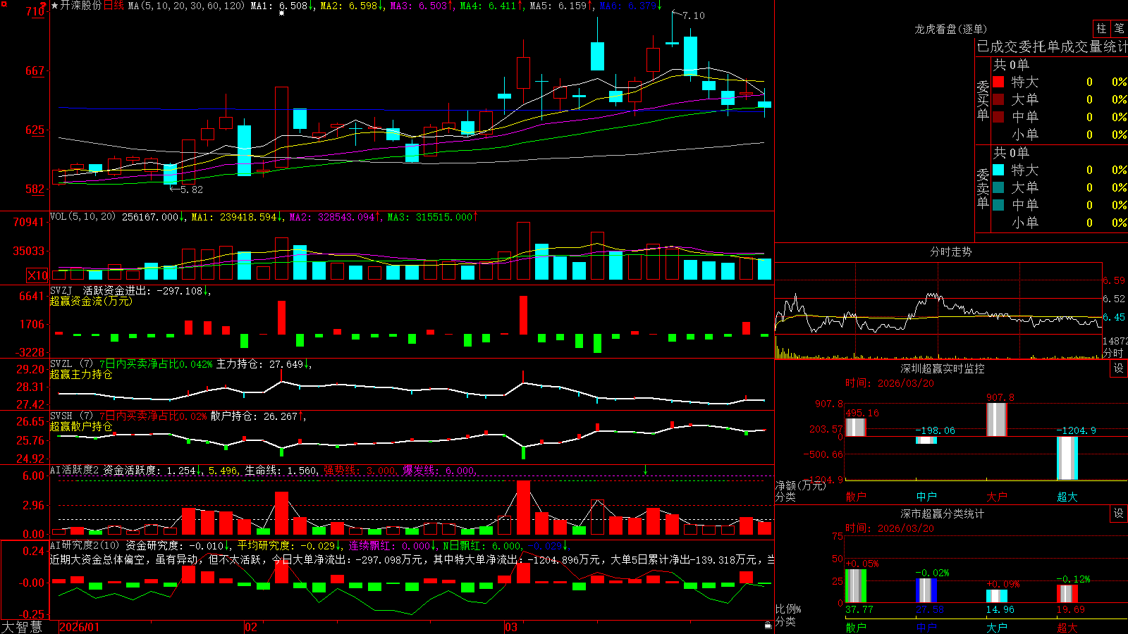Click the AI研究度2(10) indicator label
Image resolution: width=1128 pixels, height=634 pixels.
tap(85, 545)
